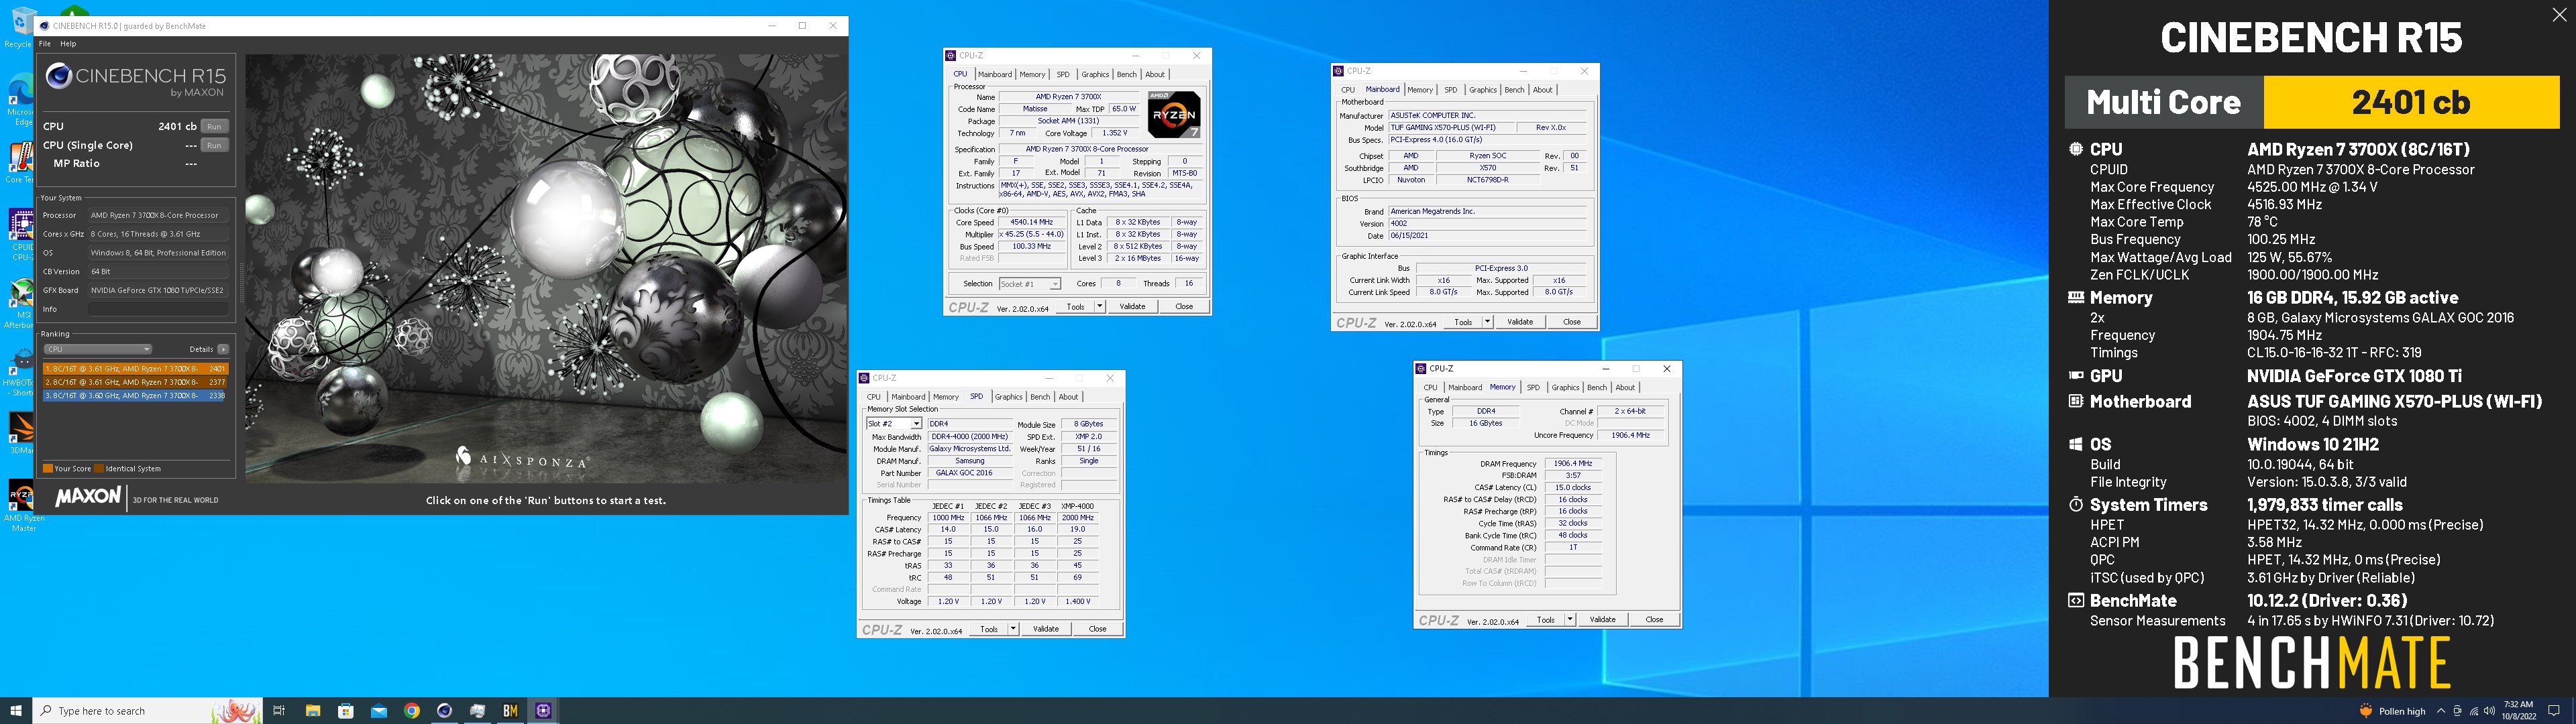
Task: Open Task View in taskbar
Action: [279, 711]
